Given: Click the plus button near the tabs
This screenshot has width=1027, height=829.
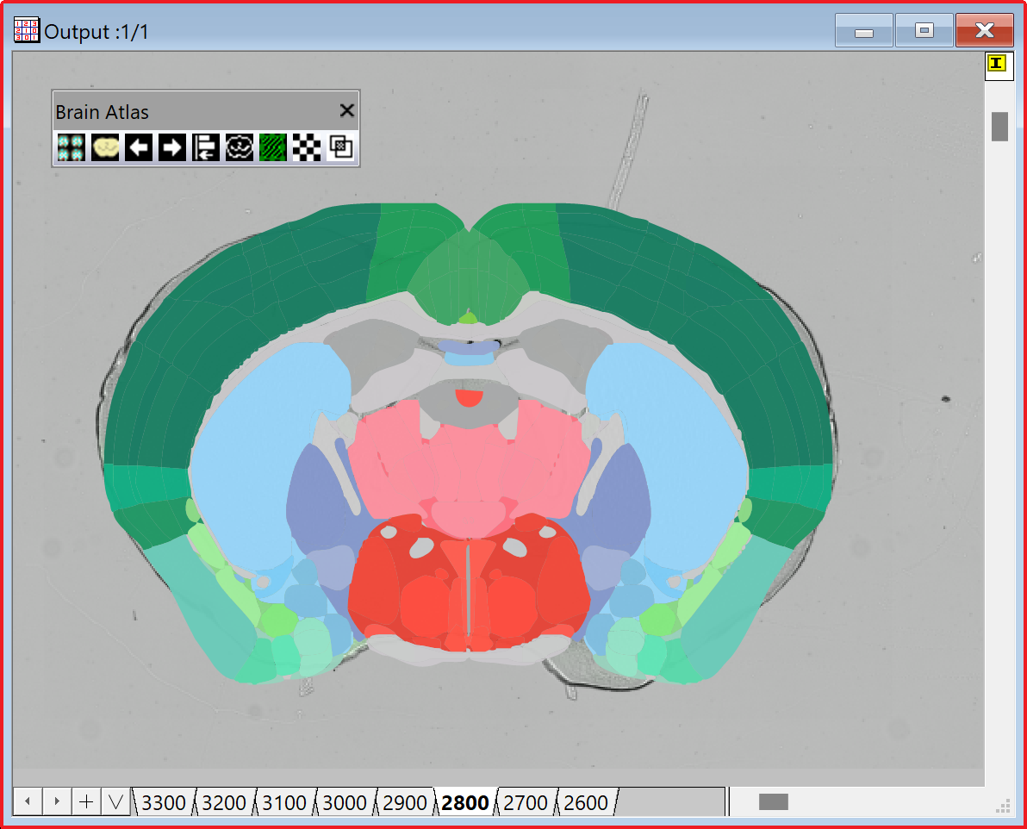Looking at the screenshot, I should 85,801.
